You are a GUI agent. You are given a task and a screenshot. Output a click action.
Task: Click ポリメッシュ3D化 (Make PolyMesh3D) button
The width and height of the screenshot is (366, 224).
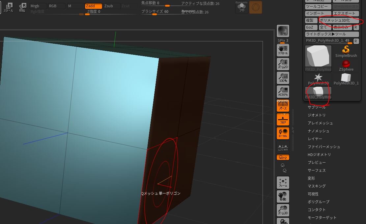(339, 20)
